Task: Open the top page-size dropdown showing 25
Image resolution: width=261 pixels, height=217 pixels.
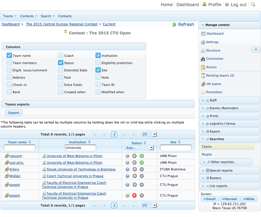Action: tap(149, 134)
